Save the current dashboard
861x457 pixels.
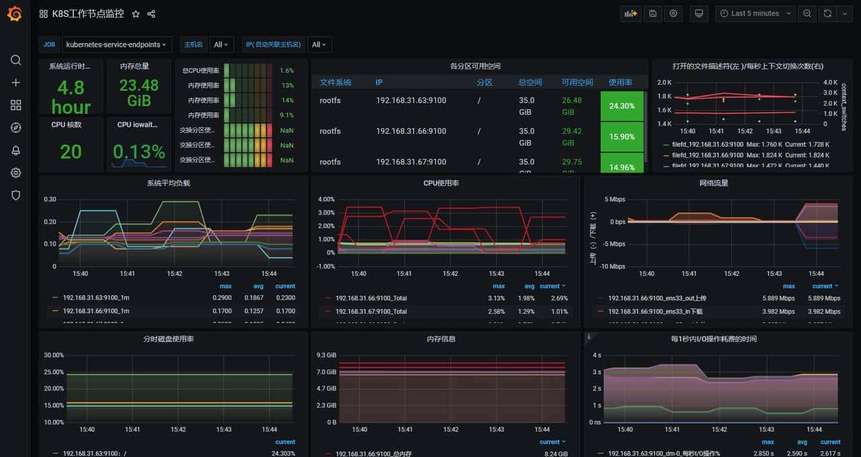[652, 13]
